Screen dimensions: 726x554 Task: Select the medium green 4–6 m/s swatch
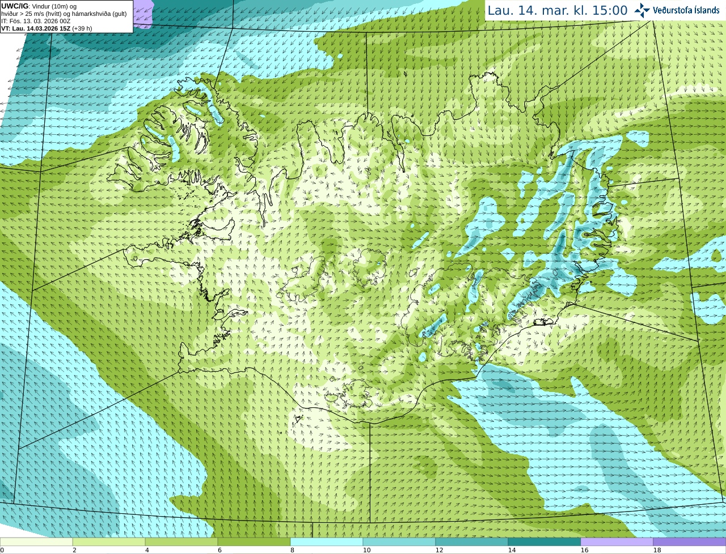181,542
